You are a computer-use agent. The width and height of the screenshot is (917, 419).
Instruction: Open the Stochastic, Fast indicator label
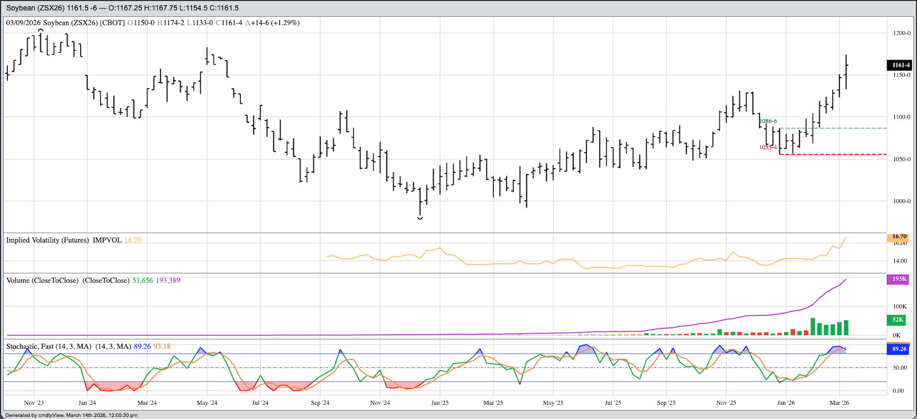[49, 346]
